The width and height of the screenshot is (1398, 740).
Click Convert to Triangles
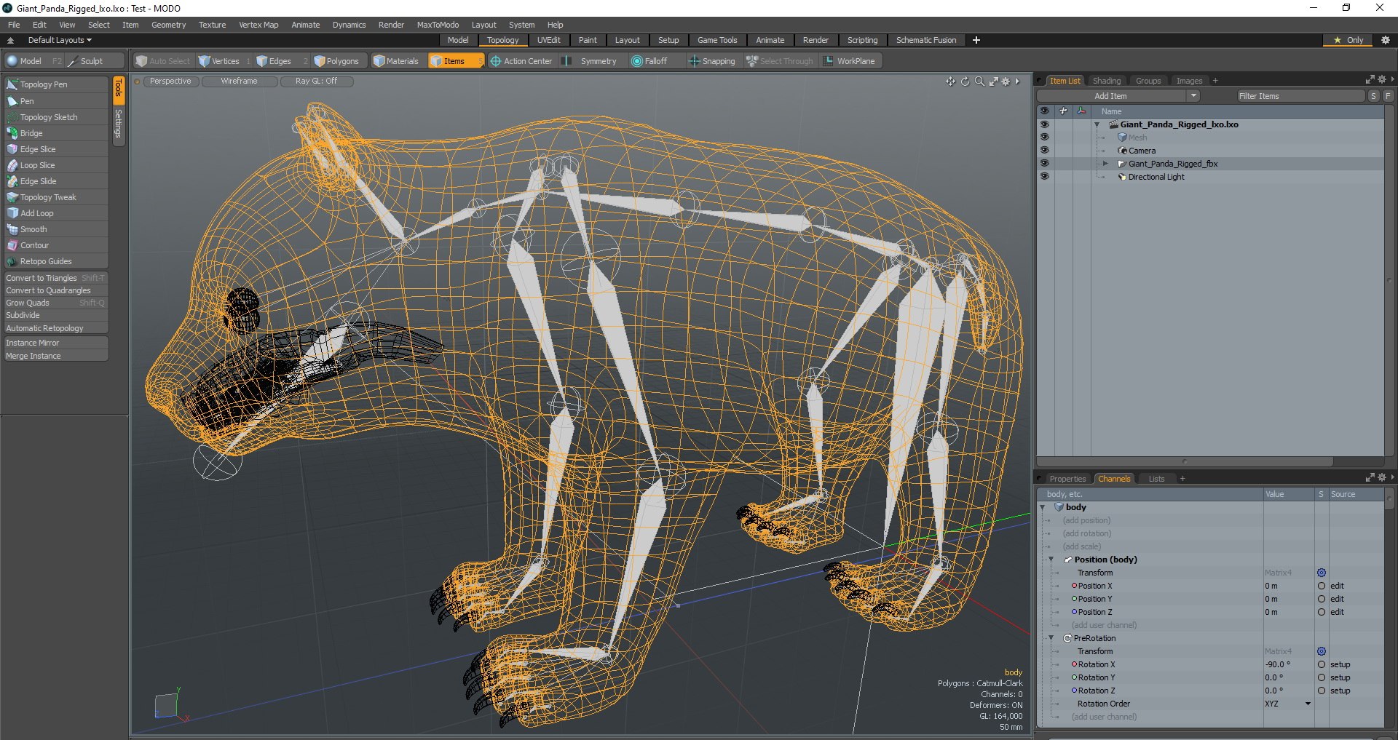click(56, 278)
